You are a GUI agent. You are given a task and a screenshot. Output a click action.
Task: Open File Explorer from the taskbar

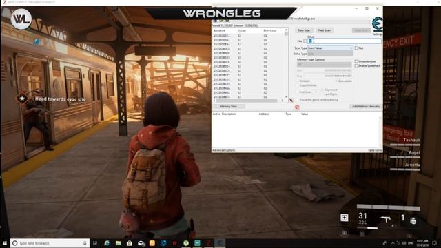[x=118, y=243]
